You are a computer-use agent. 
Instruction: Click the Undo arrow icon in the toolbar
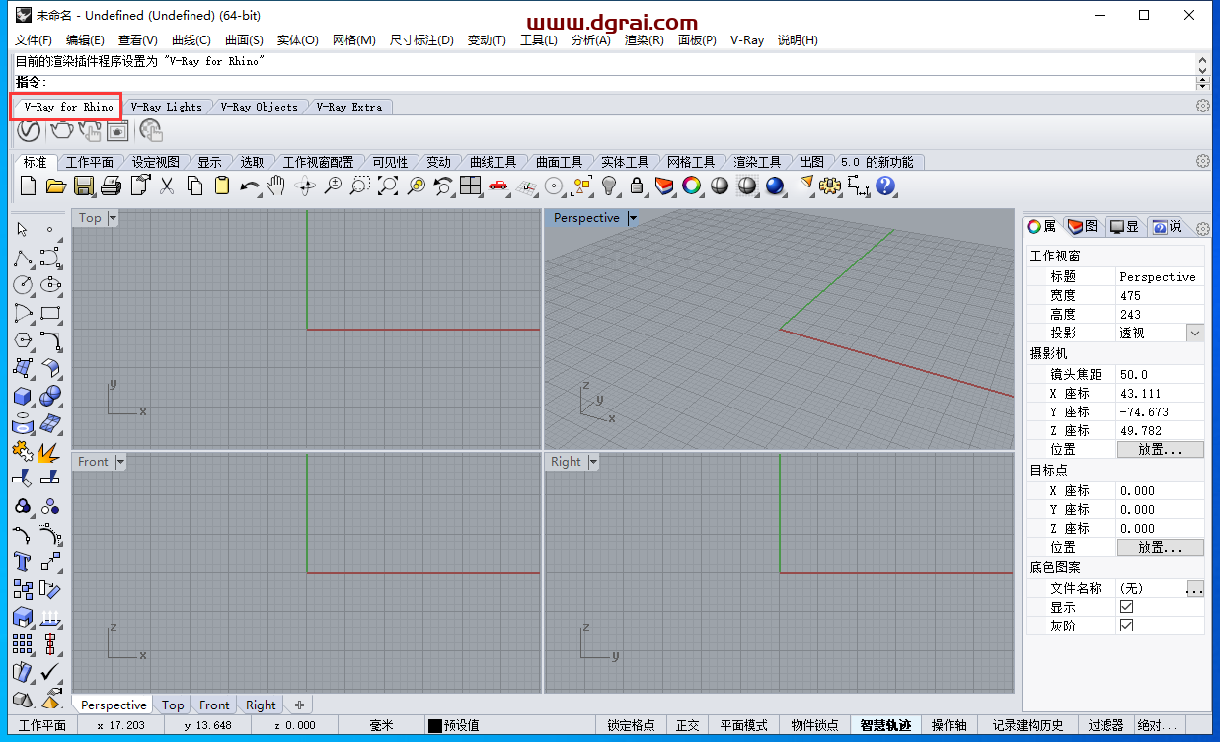pos(248,184)
